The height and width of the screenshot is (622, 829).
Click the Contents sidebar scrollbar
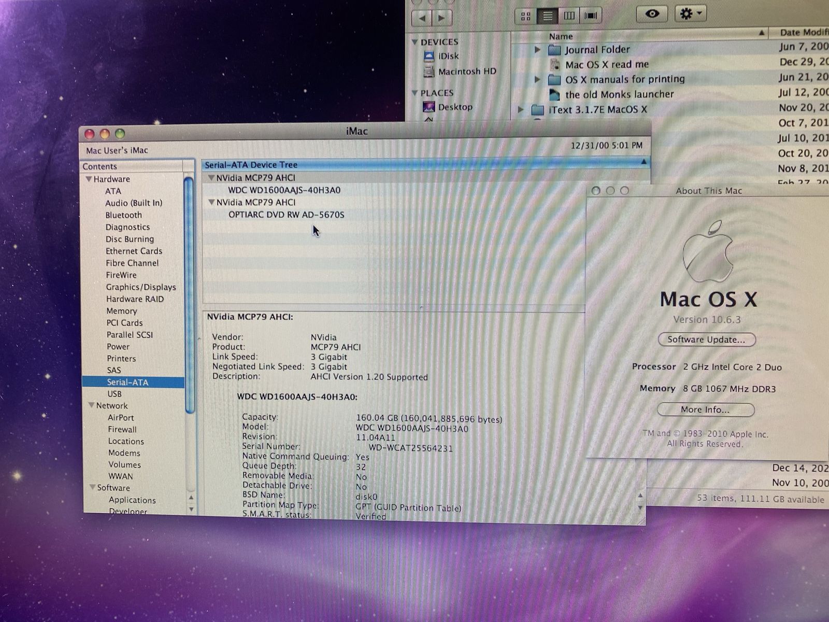tap(189, 295)
